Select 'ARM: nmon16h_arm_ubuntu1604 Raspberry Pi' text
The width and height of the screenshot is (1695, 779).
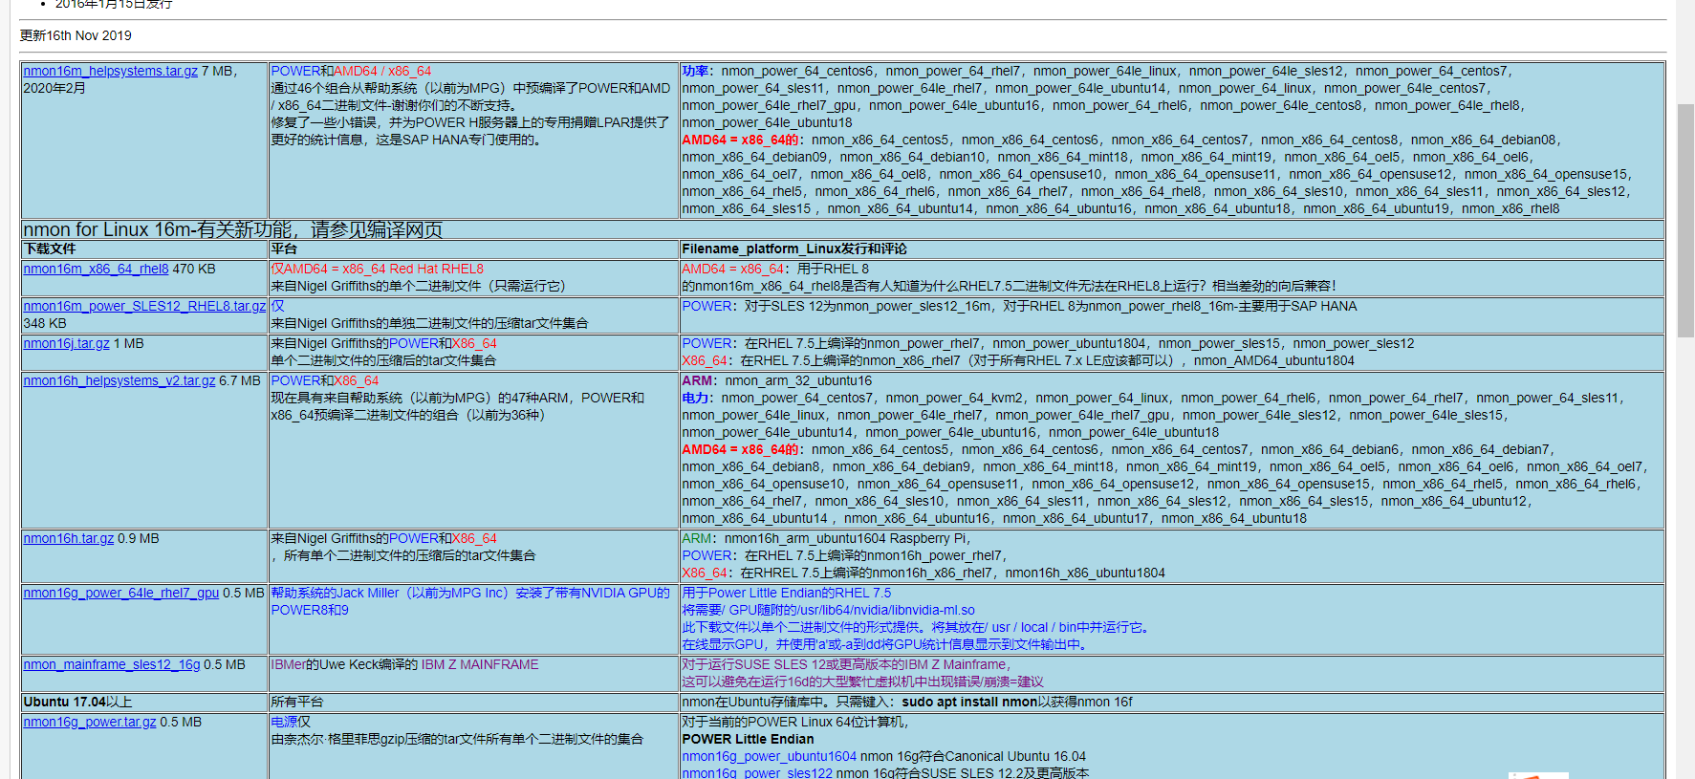click(x=824, y=538)
